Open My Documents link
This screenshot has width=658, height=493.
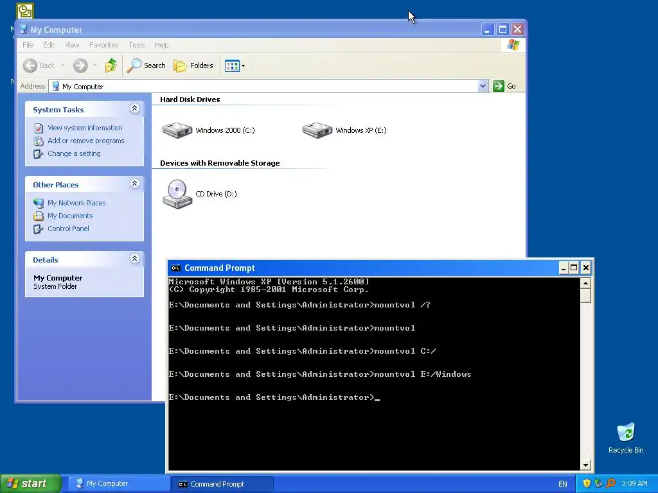click(70, 216)
